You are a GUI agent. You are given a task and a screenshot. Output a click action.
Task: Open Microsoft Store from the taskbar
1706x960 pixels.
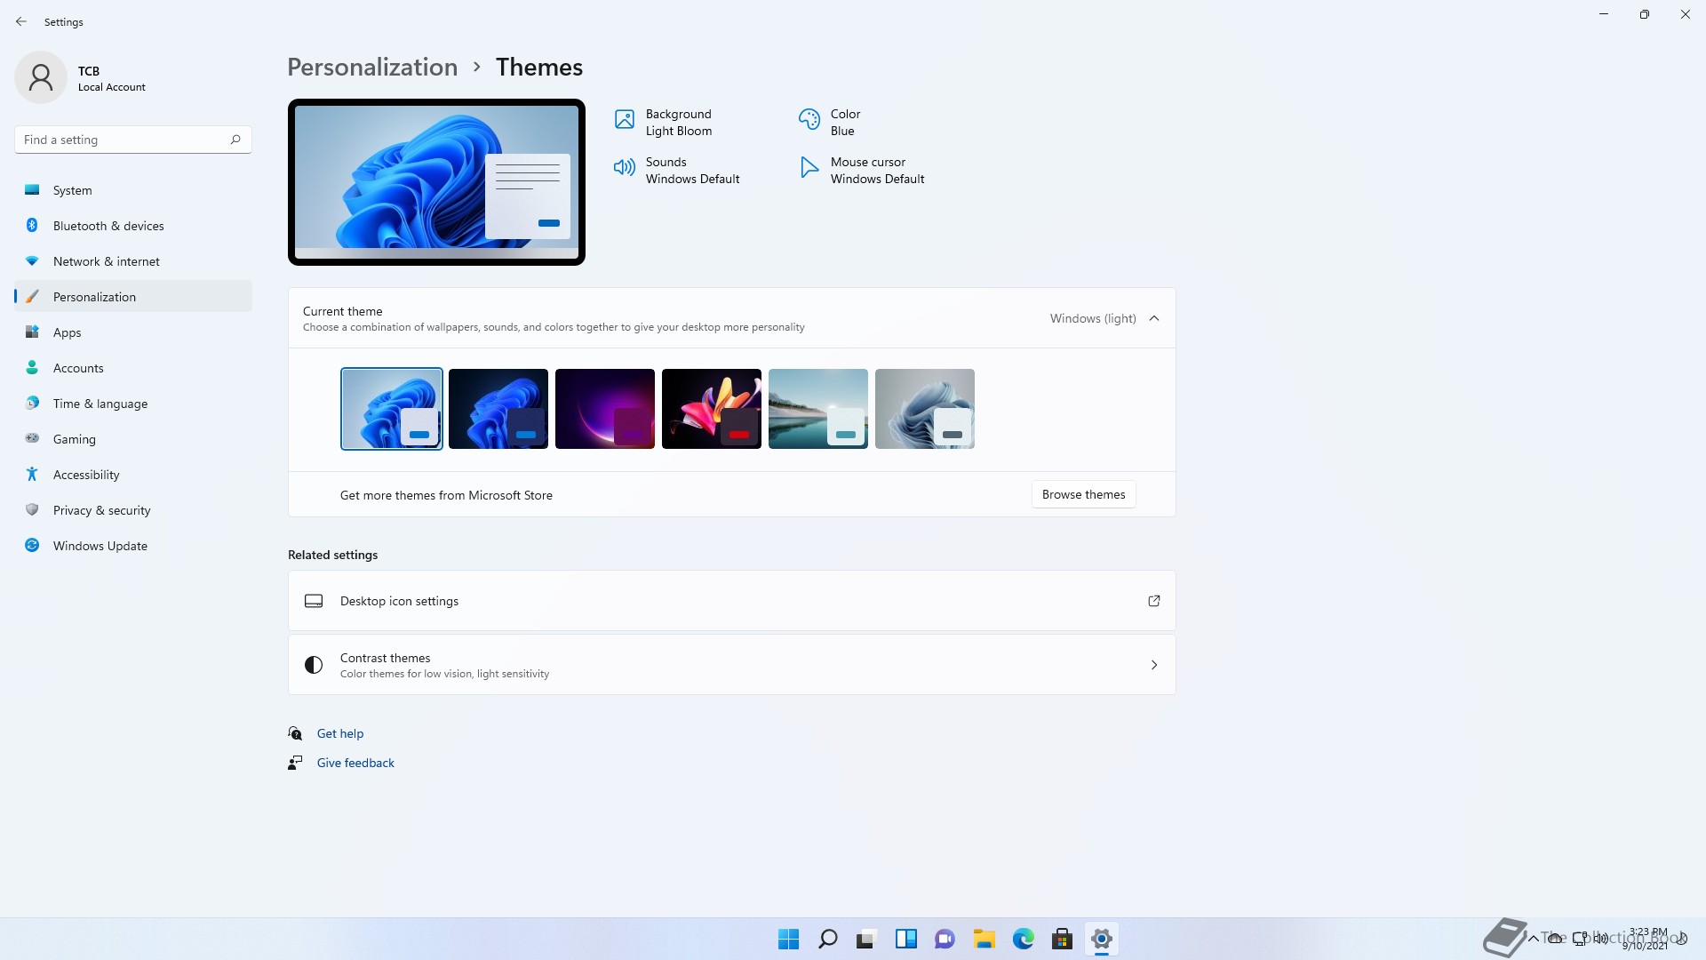tap(1062, 939)
